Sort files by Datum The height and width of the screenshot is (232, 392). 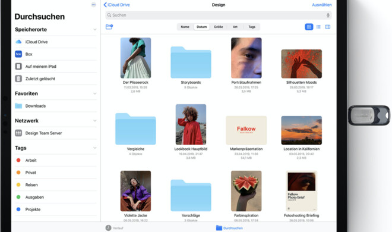(x=202, y=27)
